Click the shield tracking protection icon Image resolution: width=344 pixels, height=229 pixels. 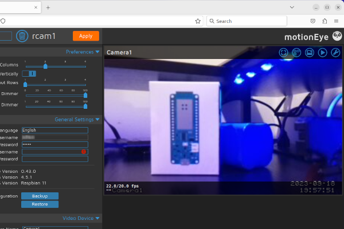coord(3,21)
